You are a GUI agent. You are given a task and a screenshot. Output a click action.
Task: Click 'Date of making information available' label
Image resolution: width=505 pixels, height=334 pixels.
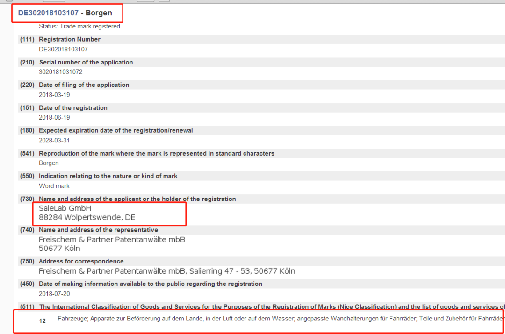coord(151,284)
